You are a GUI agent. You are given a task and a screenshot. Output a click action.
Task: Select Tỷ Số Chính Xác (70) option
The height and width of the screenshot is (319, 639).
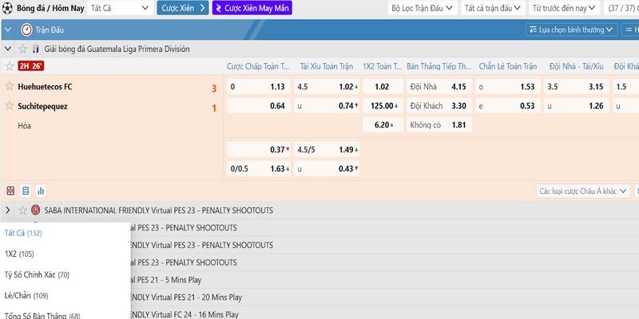pyautogui.click(x=37, y=274)
